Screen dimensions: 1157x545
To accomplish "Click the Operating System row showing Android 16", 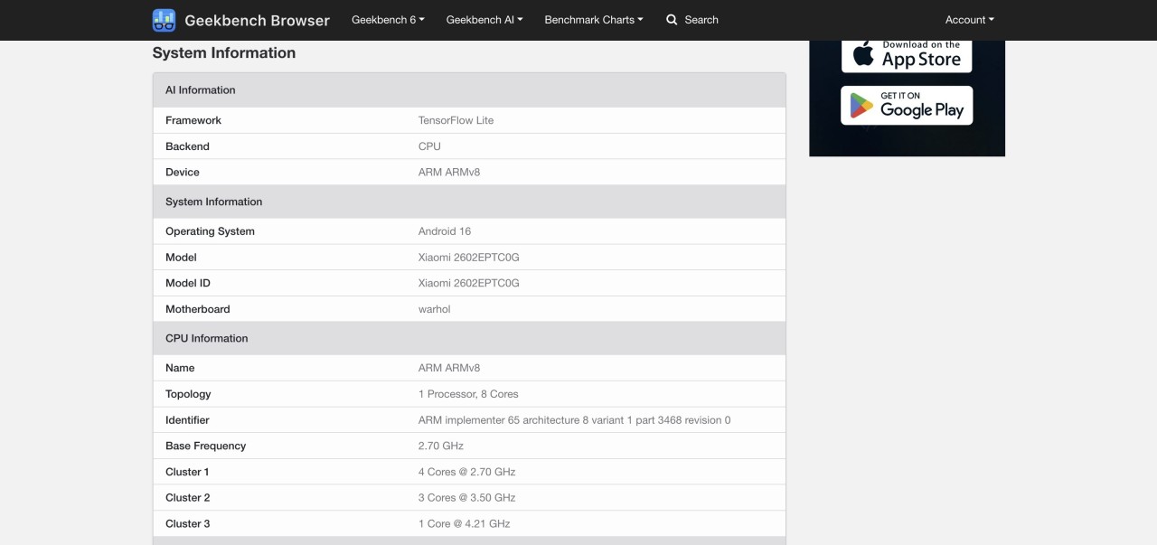I will click(x=362, y=231).
